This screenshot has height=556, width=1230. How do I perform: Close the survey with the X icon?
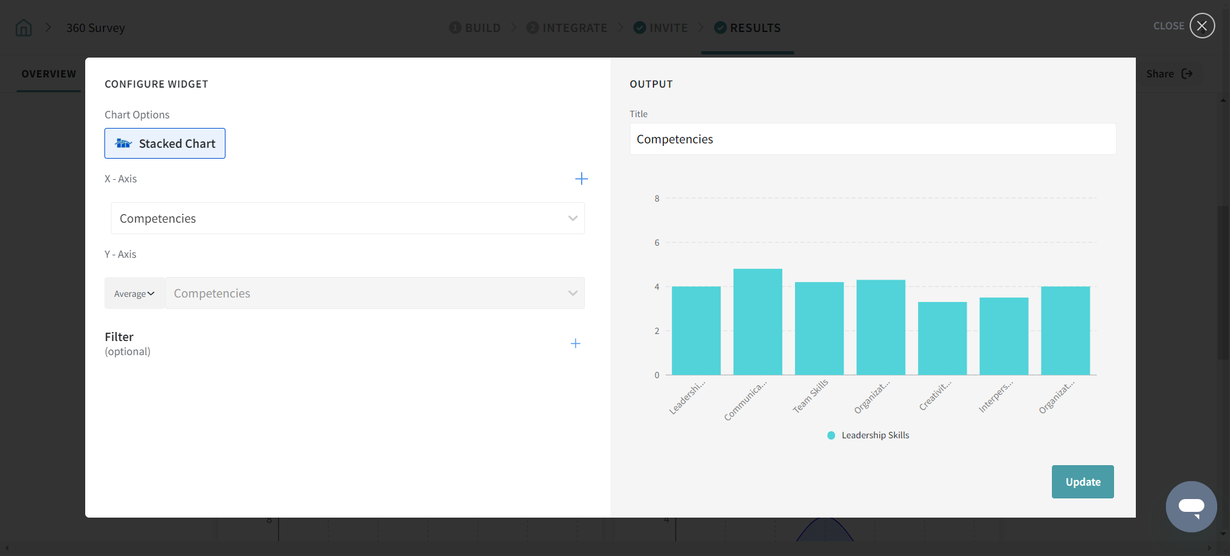coord(1202,26)
